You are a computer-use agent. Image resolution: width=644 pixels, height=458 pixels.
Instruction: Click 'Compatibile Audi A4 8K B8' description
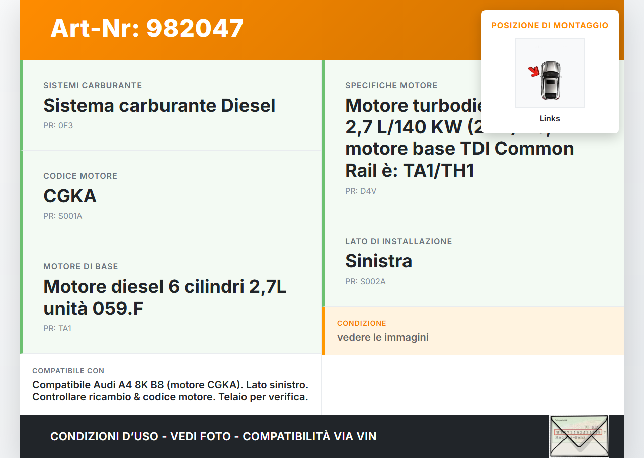pyautogui.click(x=170, y=391)
